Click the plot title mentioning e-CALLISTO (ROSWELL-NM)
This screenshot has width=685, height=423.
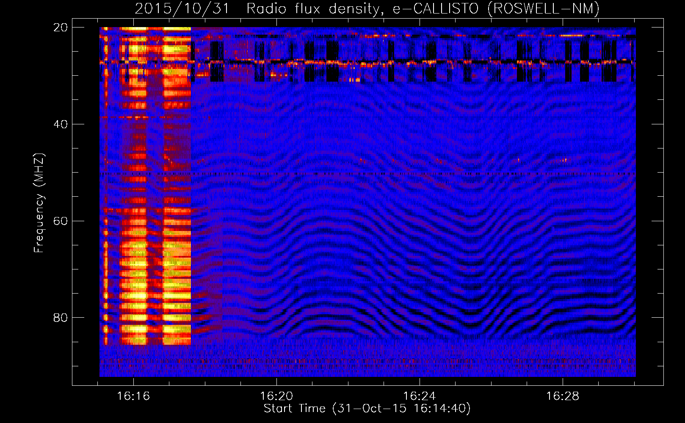pos(367,8)
